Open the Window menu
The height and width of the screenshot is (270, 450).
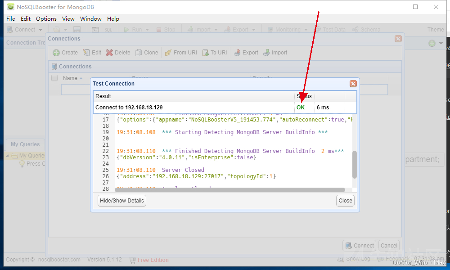(x=91, y=18)
